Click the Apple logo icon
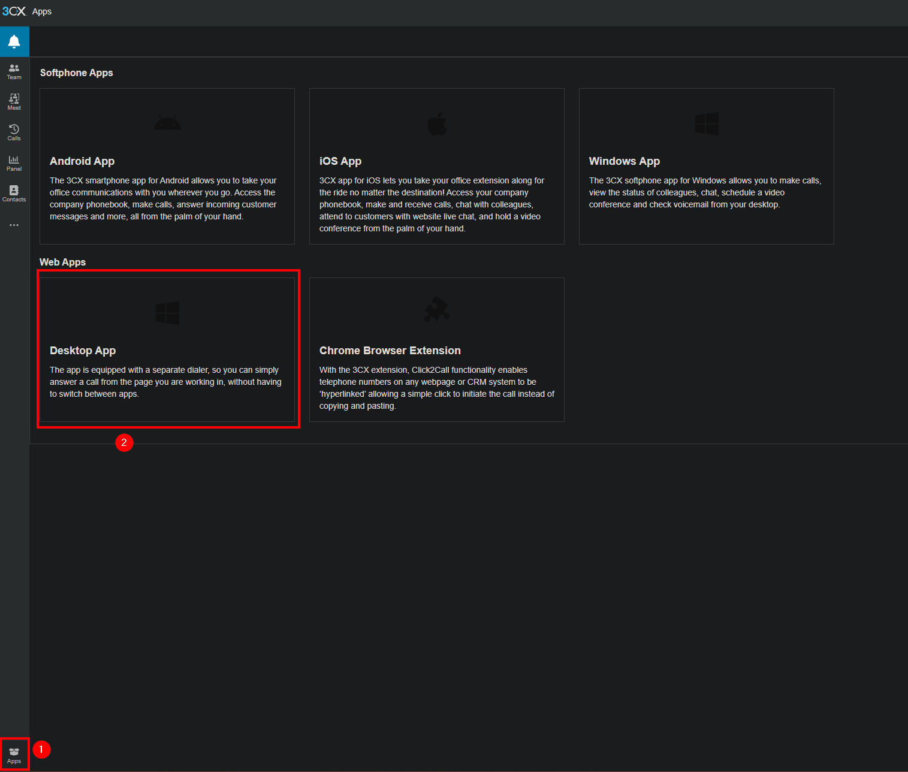 (437, 123)
